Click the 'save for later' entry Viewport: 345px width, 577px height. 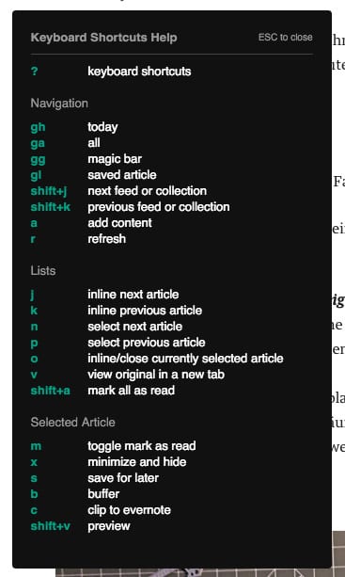123,478
